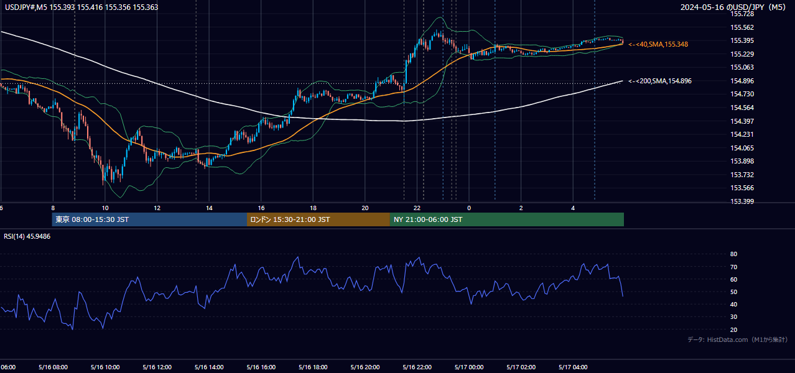Screen dimensions: 795x373
Task: Click the RSI axis level 20
Action: tap(733, 329)
